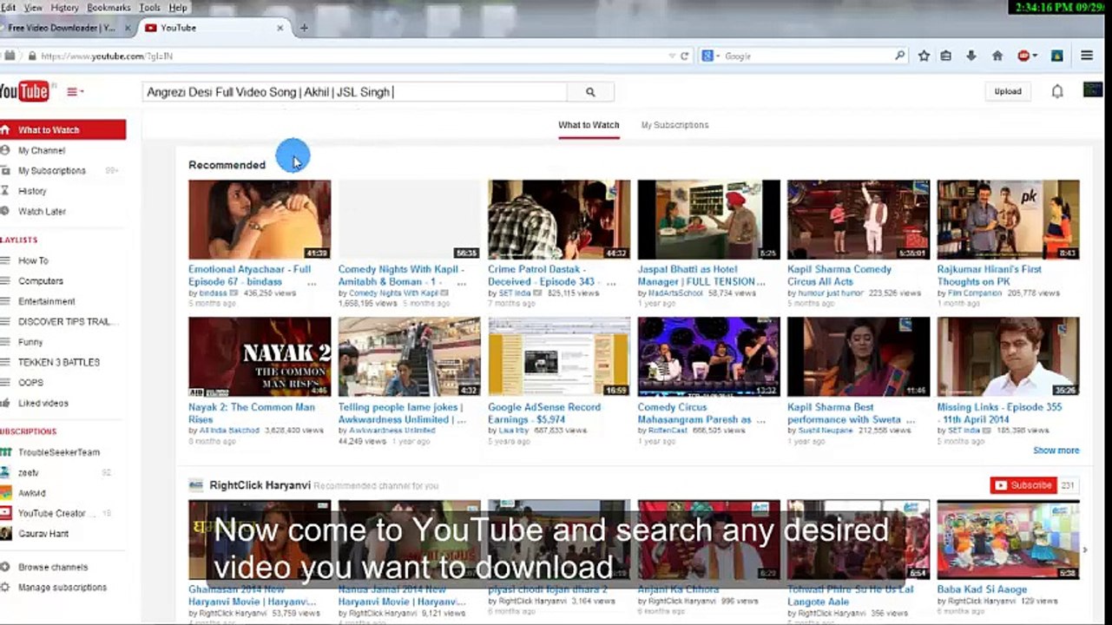Open the Comedy Circus Mahasangram thumbnail

pos(708,357)
